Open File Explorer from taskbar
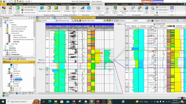 pyautogui.click(x=56, y=101)
